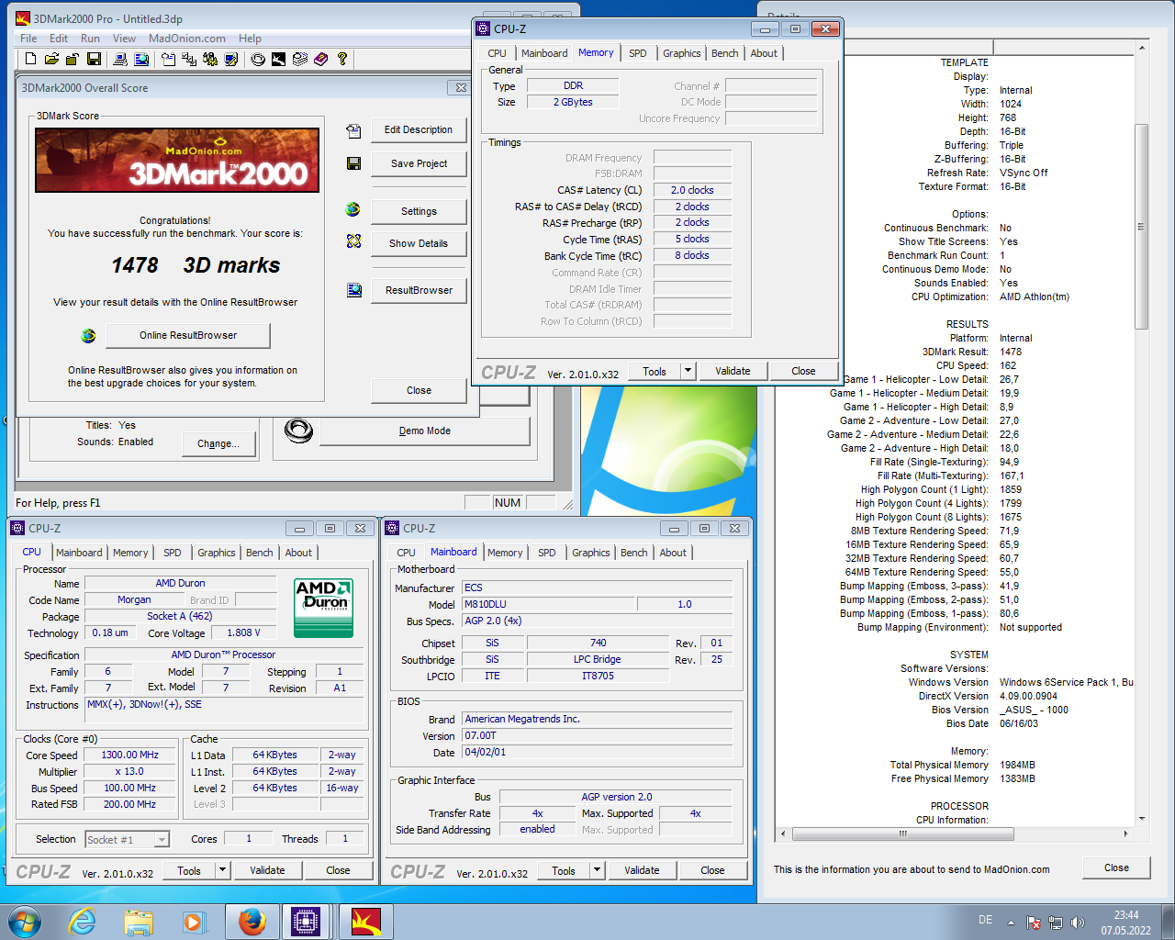Click the magnifier result browser toolbar icon
1175x940 pixels.
pos(141,59)
